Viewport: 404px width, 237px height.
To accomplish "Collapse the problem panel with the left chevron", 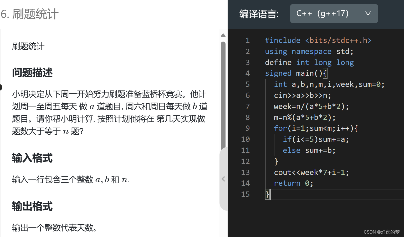I will pos(223,179).
